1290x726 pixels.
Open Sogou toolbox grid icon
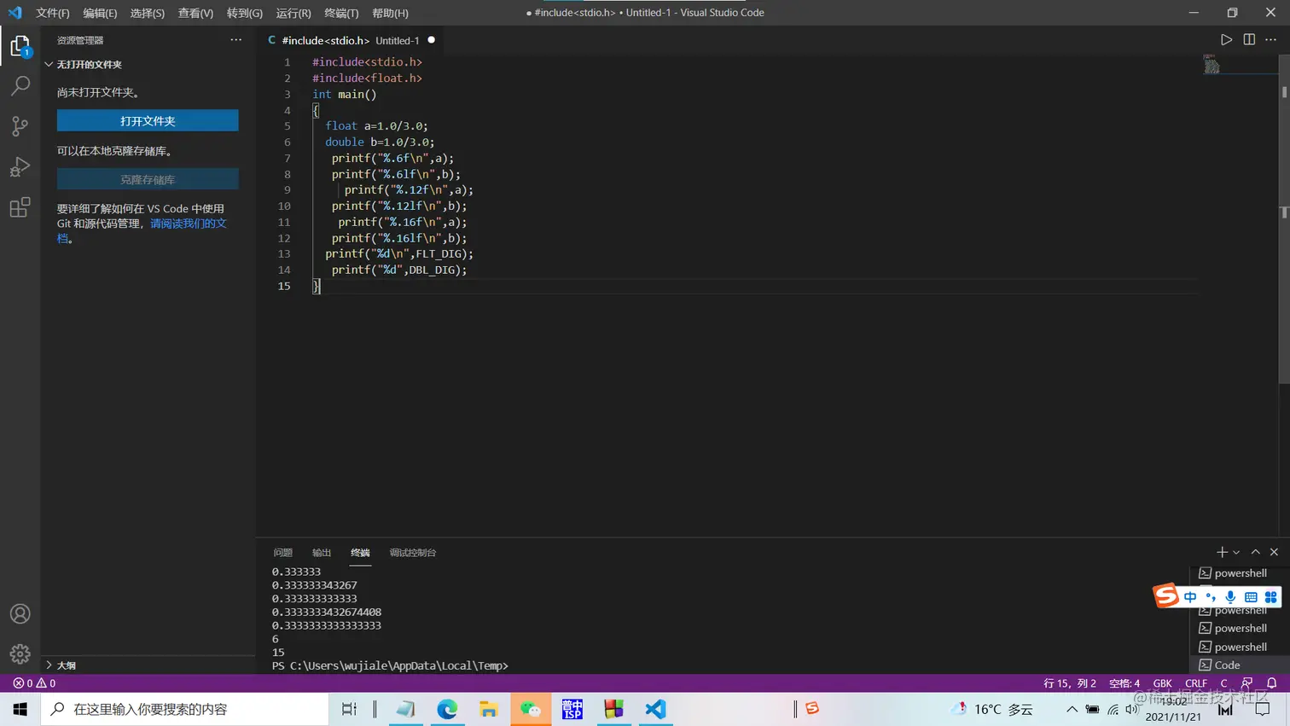coord(1270,597)
